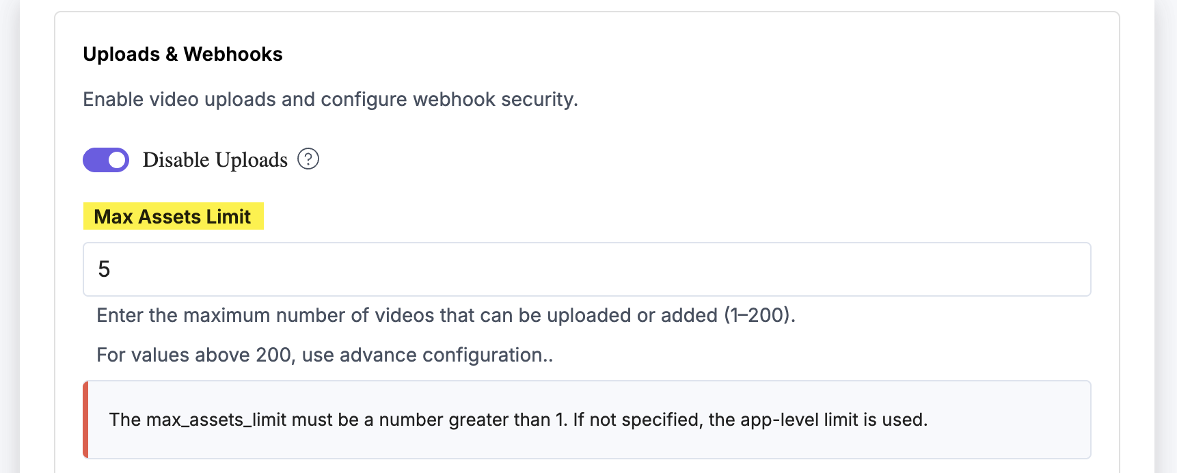Click the yellow highlight behind Max Assets Limit
The image size is (1177, 473).
click(x=172, y=216)
